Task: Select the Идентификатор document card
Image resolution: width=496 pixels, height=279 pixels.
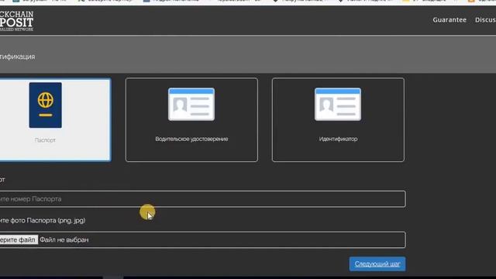Action: pos(338,120)
